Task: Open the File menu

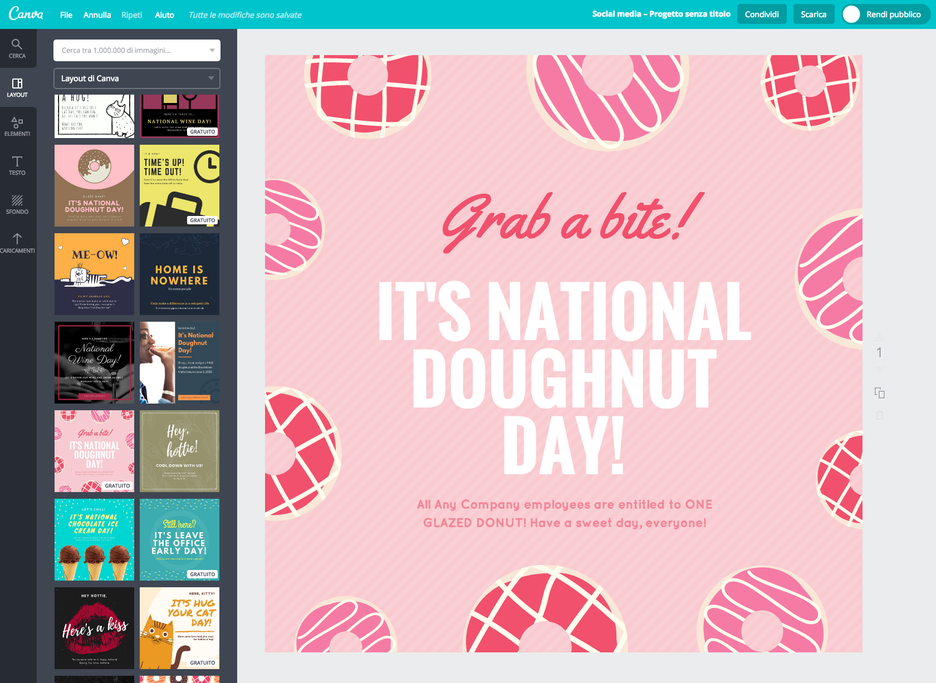Action: coord(66,15)
